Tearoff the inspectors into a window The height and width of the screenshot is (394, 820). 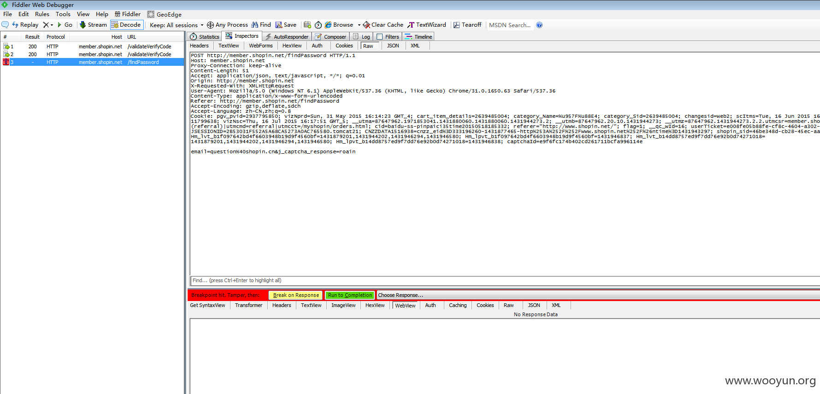point(467,25)
